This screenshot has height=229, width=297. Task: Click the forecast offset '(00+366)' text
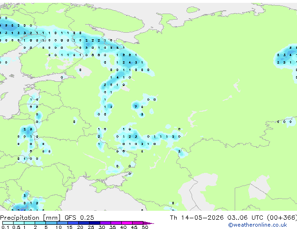(282, 218)
